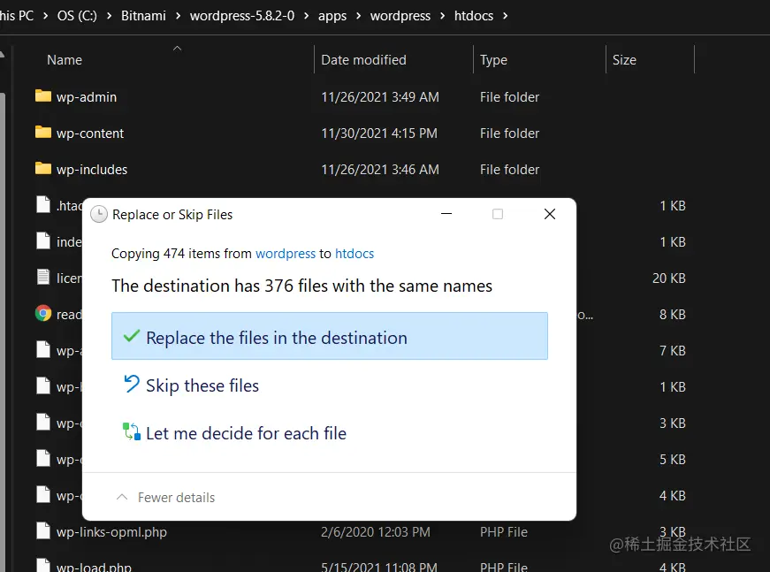Click the wp-includes folder icon
This screenshot has height=572, width=770.
(43, 169)
